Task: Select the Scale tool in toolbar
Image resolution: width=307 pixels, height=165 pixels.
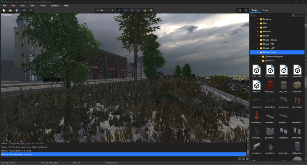Action: click(132, 10)
